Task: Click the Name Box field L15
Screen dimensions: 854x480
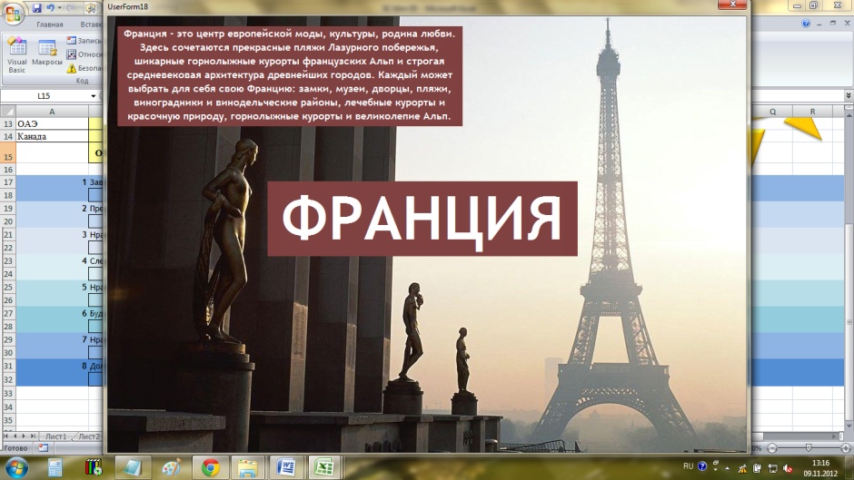Action: coord(45,96)
